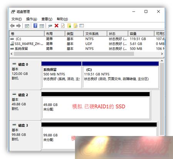Open the 操作(A) menu
This screenshot has height=159, width=173.
coord(32,19)
